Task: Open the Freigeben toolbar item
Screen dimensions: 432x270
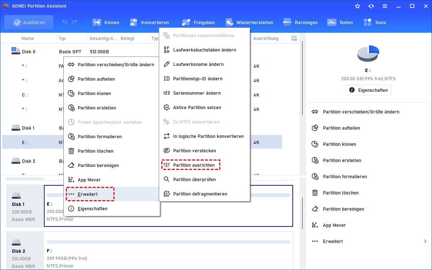Action: [198, 22]
